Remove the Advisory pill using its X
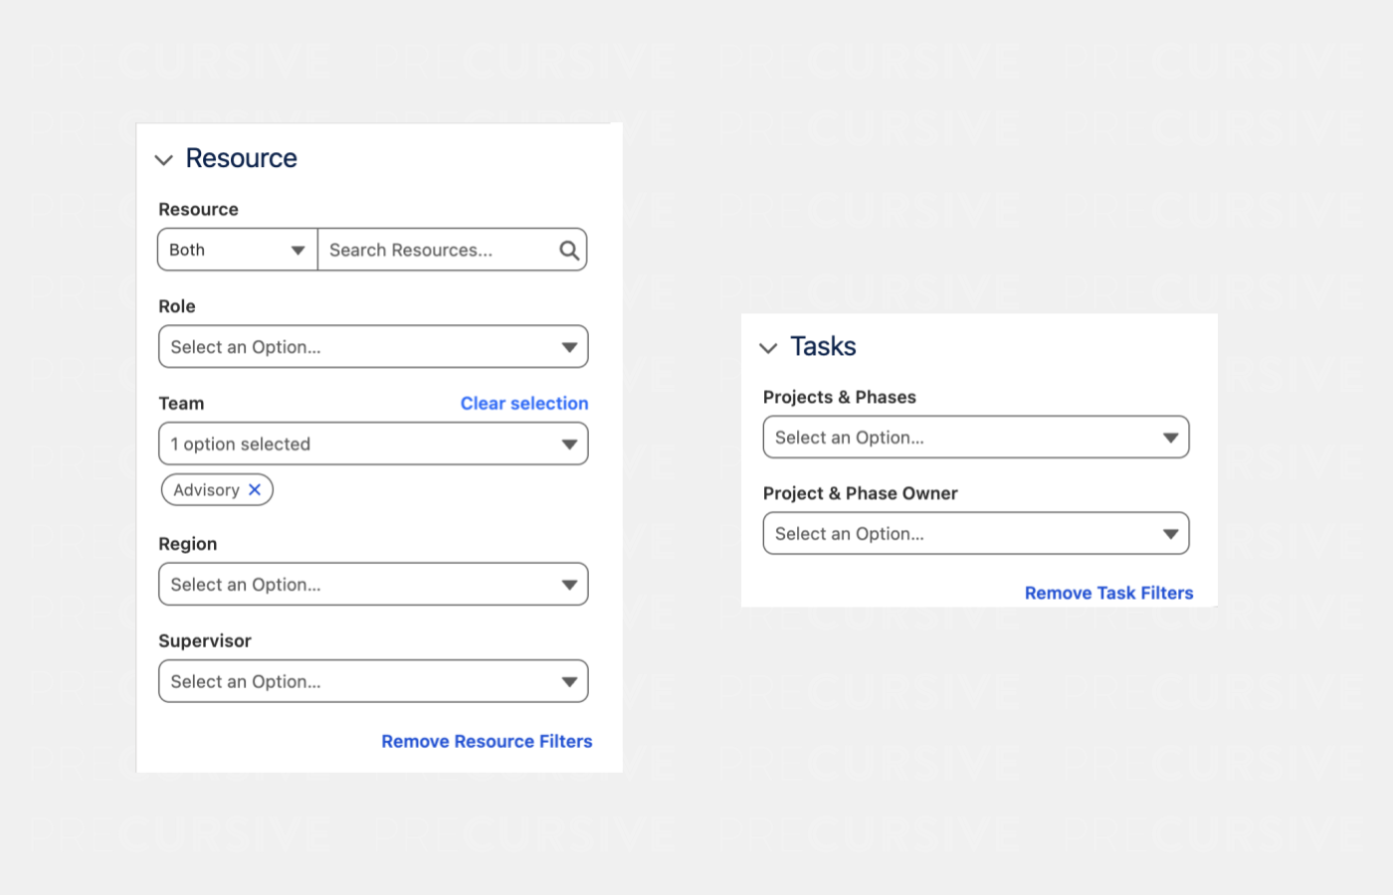The width and height of the screenshot is (1393, 895). (x=255, y=489)
